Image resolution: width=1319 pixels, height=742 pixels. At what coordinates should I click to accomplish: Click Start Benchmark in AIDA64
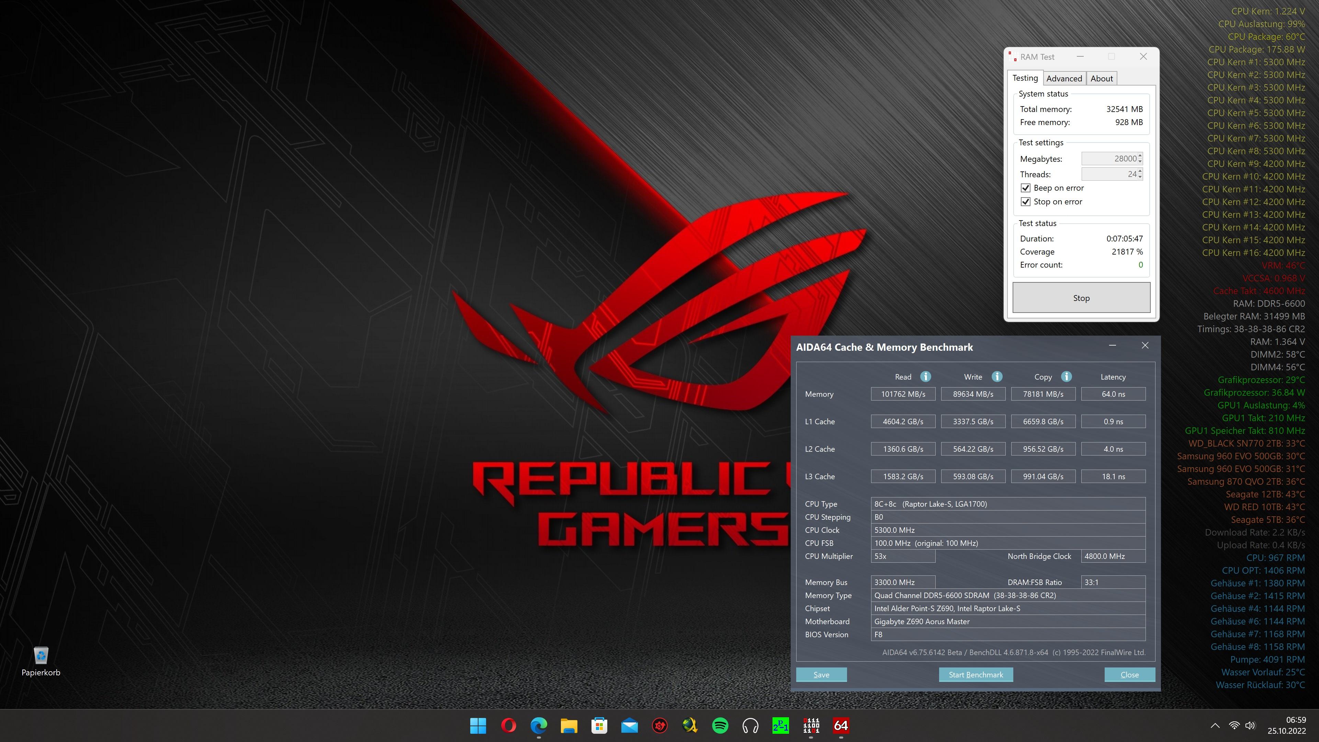tap(976, 675)
